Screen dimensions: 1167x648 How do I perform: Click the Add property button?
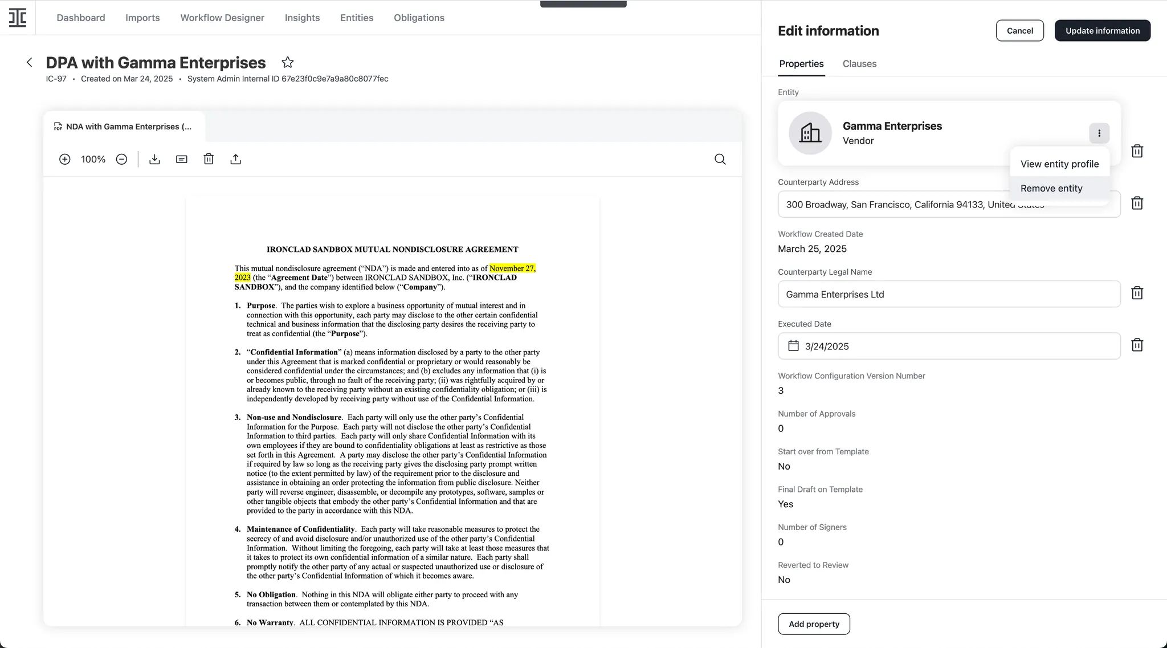click(814, 623)
